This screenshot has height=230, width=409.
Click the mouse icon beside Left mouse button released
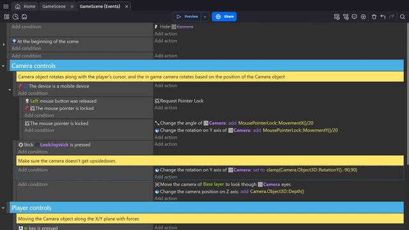click(x=27, y=101)
